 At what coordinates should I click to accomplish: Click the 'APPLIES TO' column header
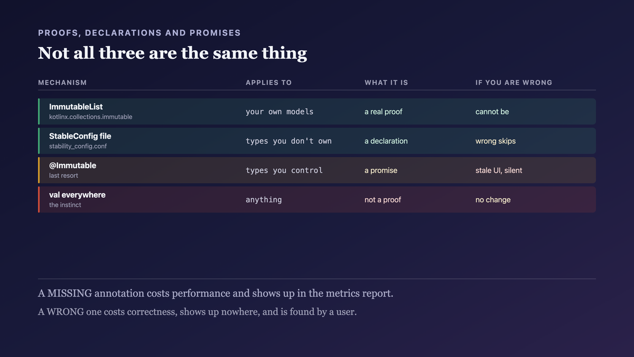coord(268,83)
